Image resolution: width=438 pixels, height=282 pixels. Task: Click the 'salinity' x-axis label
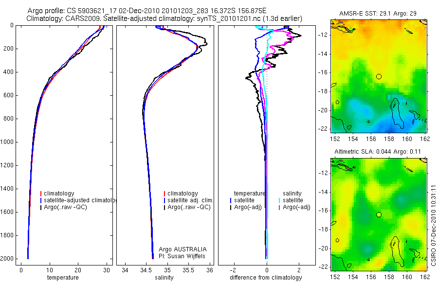[164, 278]
